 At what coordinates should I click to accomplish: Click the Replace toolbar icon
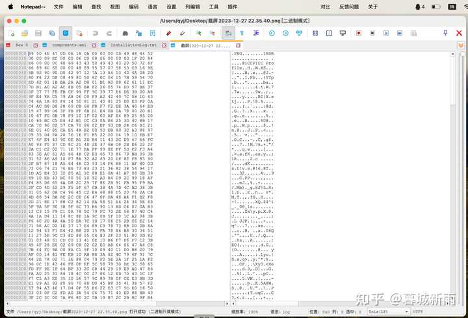point(139,33)
